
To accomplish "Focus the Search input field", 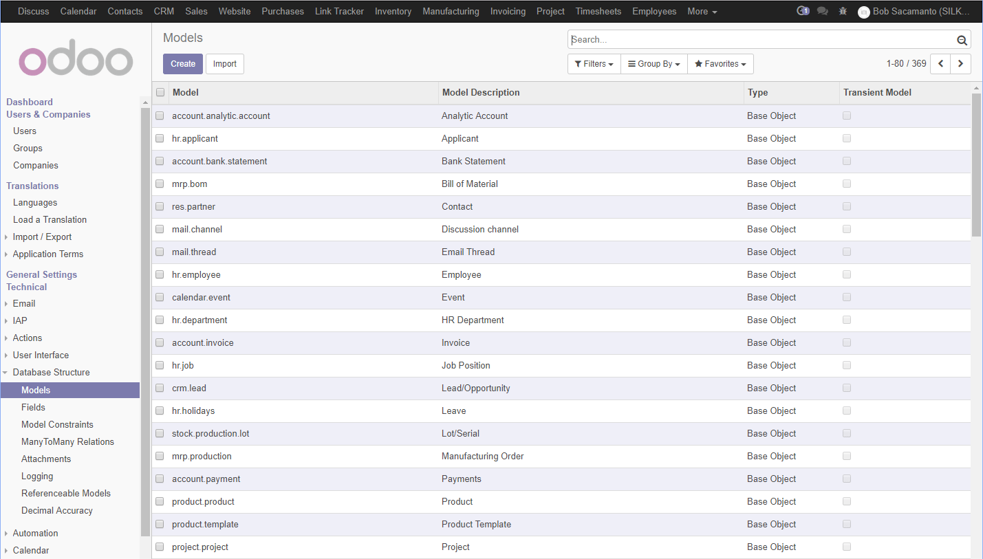I will [762, 40].
